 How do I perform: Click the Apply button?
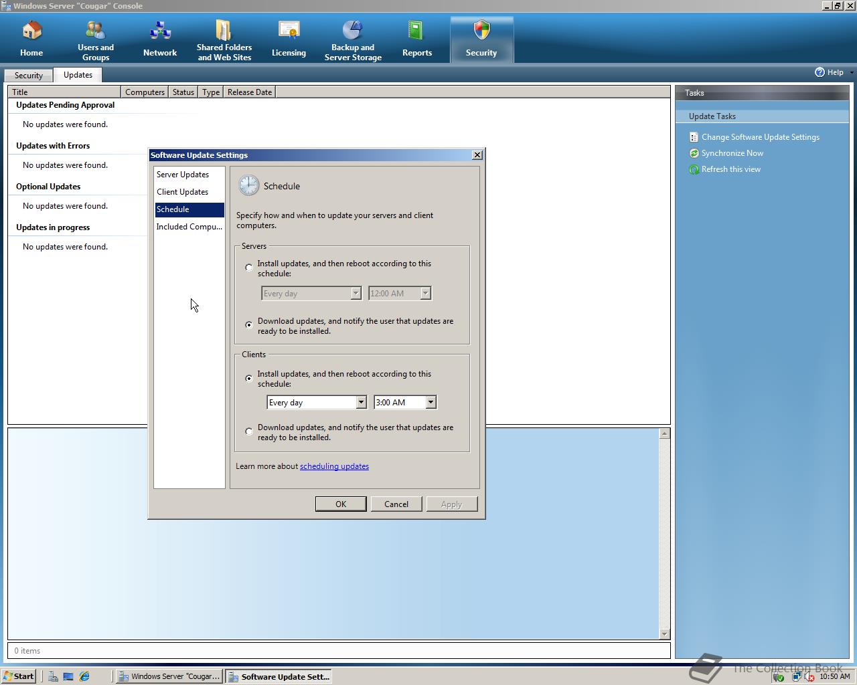pyautogui.click(x=452, y=504)
